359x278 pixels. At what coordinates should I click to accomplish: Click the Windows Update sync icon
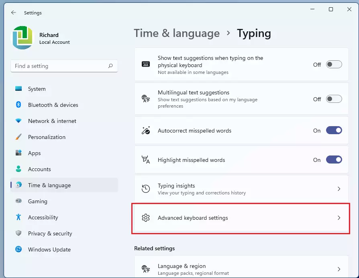coord(18,249)
